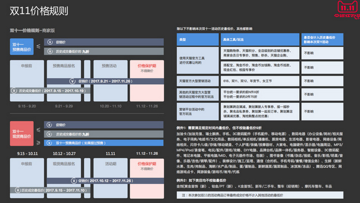Click yen icon on blue 双十一预售商品价 bar
The height and width of the screenshot is (203, 360).
pyautogui.click(x=49, y=143)
